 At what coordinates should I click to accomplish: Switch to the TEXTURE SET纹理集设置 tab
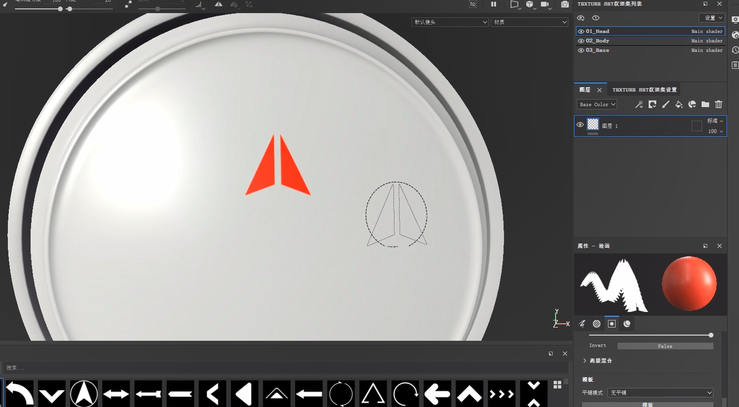(644, 90)
